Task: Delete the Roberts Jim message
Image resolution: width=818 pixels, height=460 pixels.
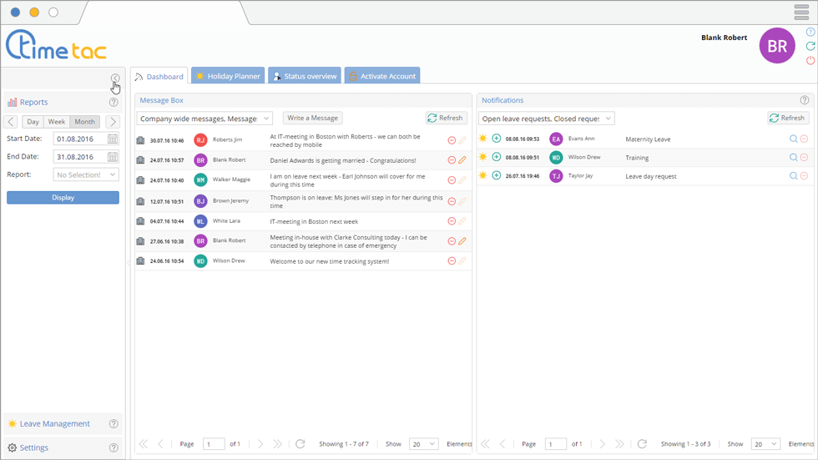Action: click(452, 140)
